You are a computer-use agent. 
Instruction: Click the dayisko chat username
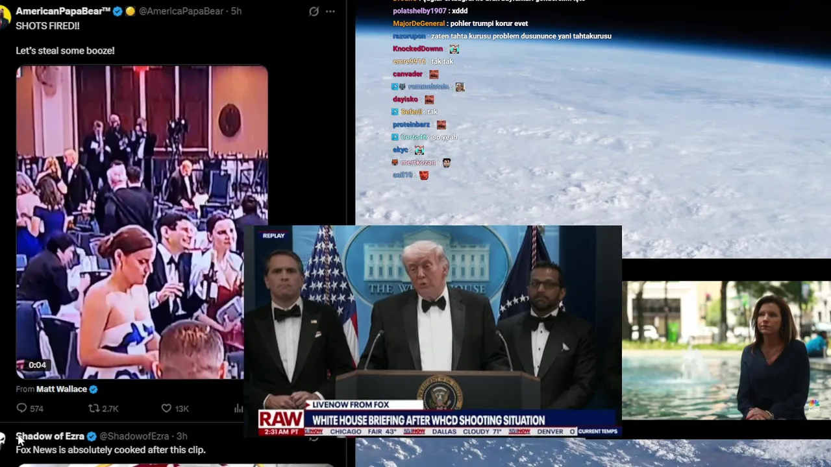coord(405,99)
